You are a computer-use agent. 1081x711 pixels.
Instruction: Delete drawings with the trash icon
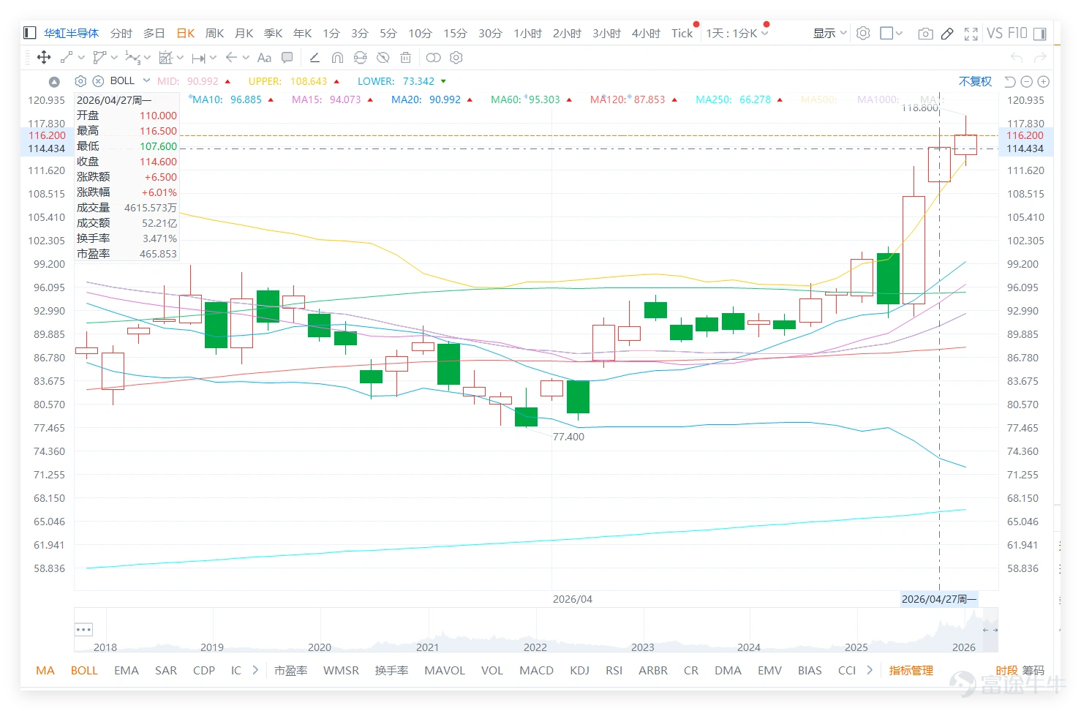click(x=406, y=57)
